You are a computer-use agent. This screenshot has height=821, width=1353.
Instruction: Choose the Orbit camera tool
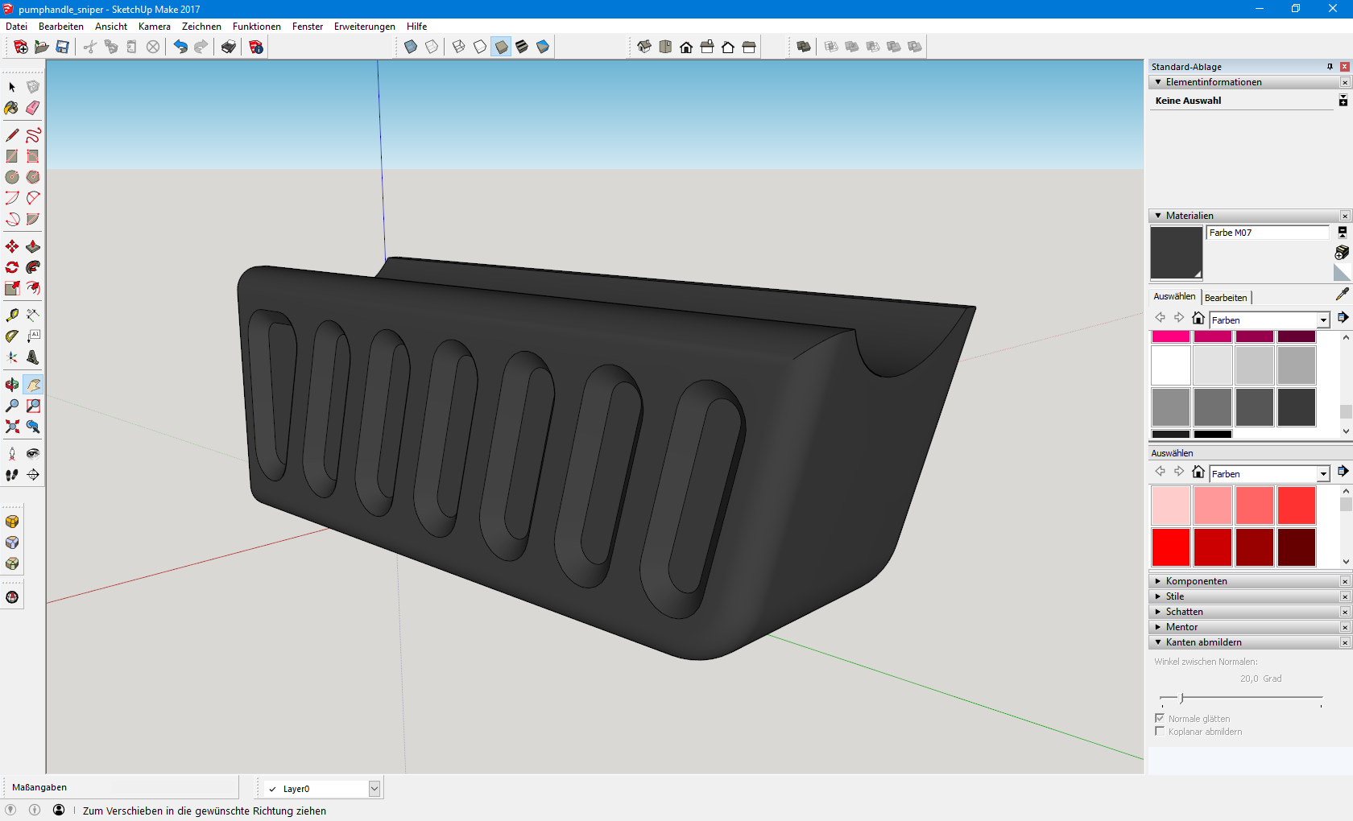[x=12, y=385]
